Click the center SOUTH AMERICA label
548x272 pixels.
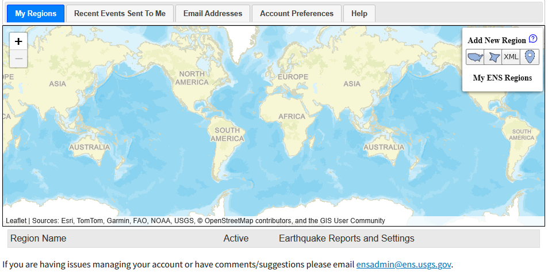click(x=227, y=135)
